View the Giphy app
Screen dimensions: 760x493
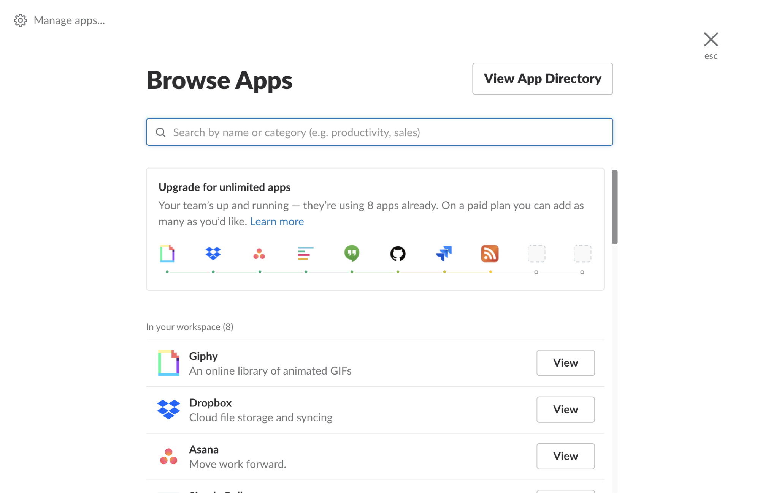click(x=565, y=363)
